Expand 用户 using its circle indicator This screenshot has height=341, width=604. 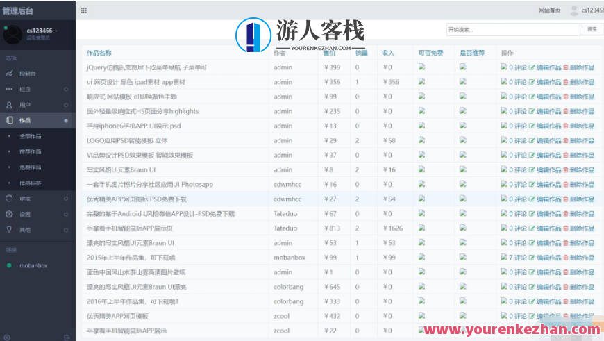pyautogui.click(x=66, y=105)
